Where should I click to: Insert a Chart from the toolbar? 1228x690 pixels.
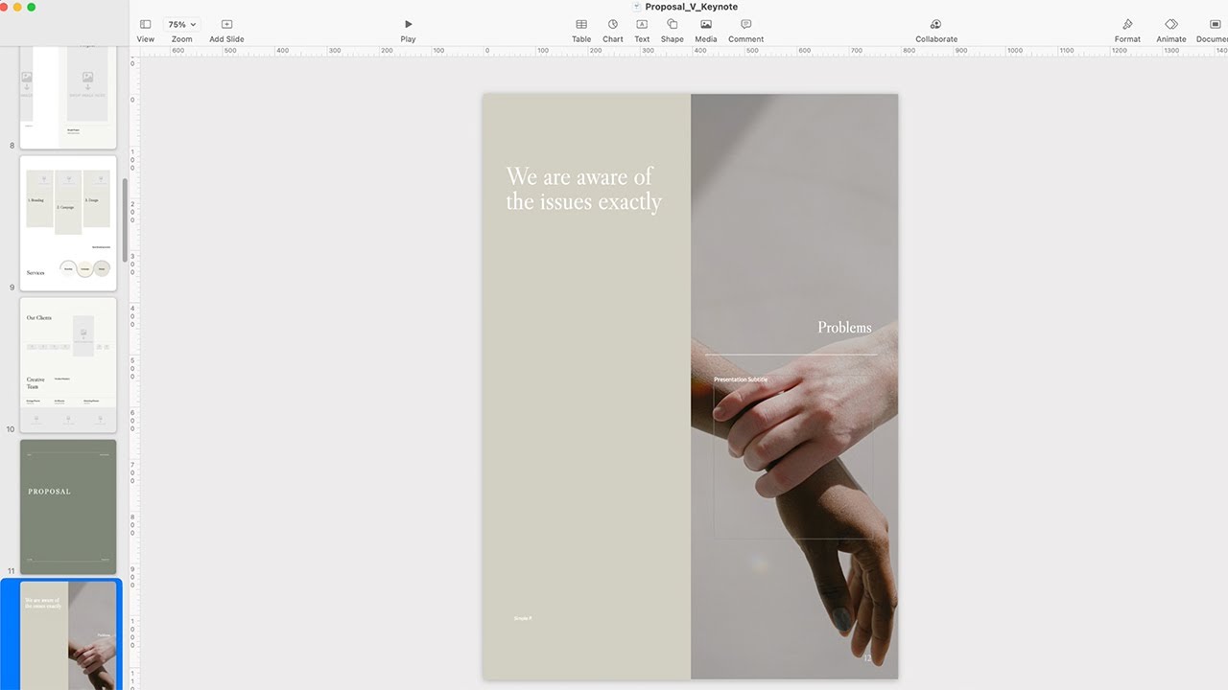pos(613,24)
